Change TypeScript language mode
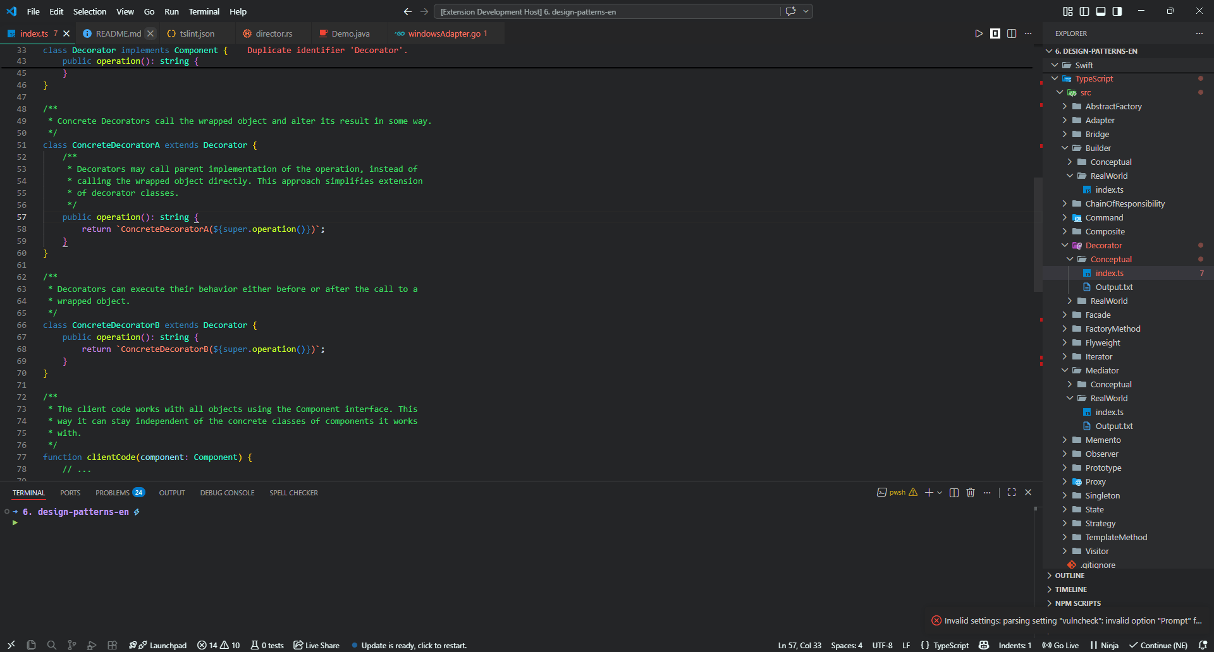Viewport: 1214px width, 652px height. click(951, 645)
